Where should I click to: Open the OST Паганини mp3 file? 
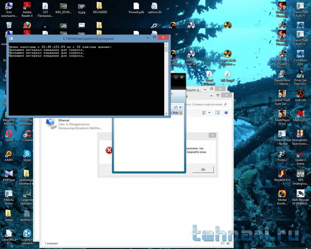pos(45,10)
